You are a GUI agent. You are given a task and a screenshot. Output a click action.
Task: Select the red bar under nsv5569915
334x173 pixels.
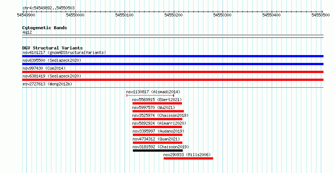tap(157, 103)
